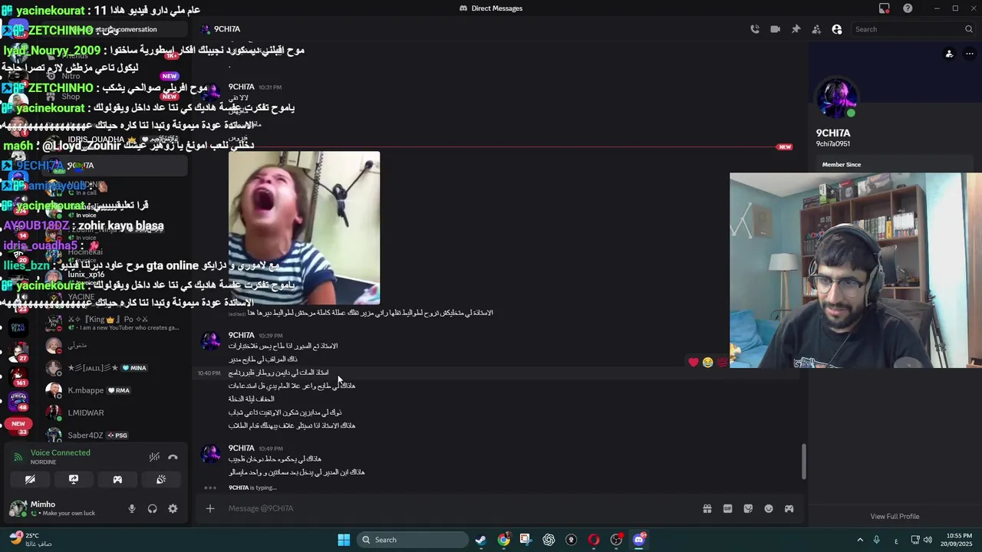Disconnect from the voice call
Viewport: 982px width, 552px height.
(173, 457)
